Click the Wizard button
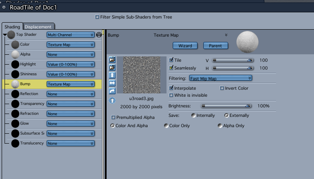 [x=185, y=46]
